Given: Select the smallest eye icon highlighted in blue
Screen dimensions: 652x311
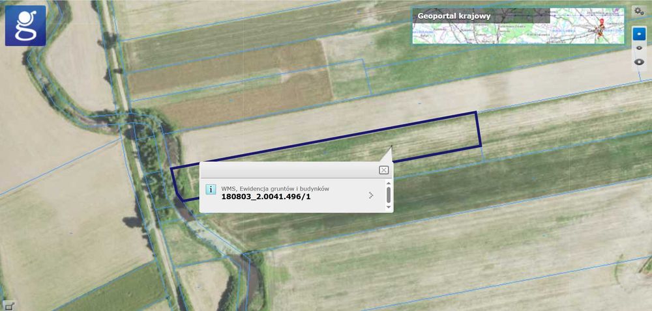Looking at the screenshot, I should click(x=639, y=34).
